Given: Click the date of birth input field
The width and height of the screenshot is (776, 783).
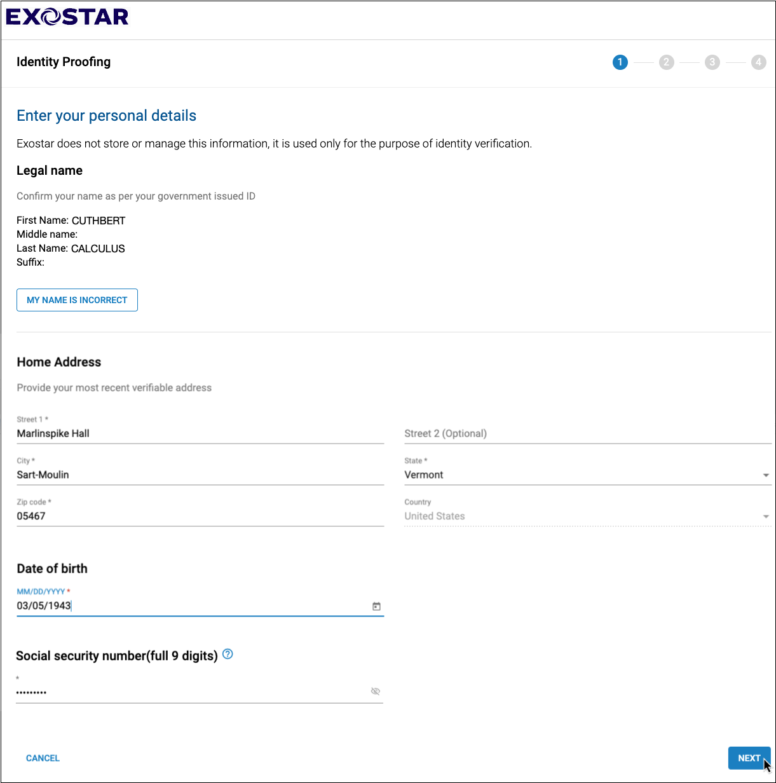Looking at the screenshot, I should point(191,606).
